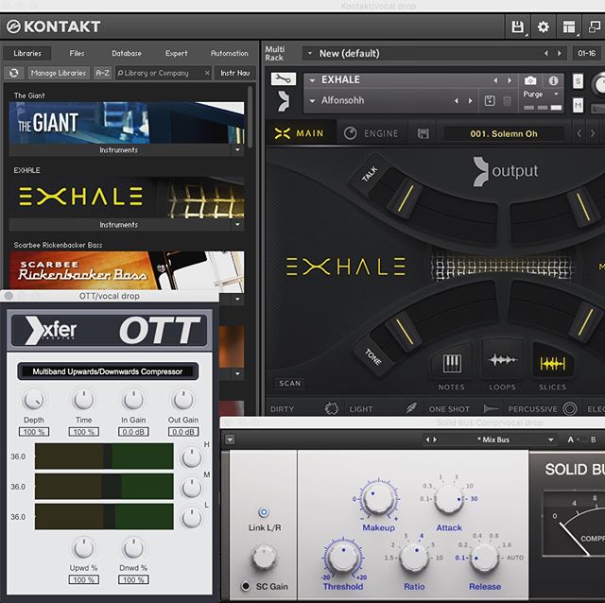
Task: Click the OTT Depth knob
Action: point(34,399)
